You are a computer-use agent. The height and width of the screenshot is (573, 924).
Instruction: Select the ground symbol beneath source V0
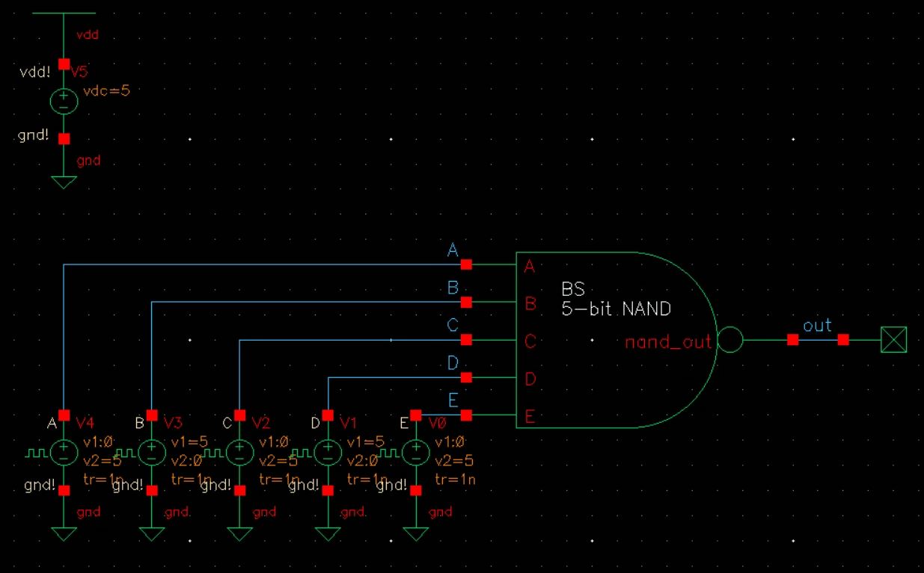414,533
